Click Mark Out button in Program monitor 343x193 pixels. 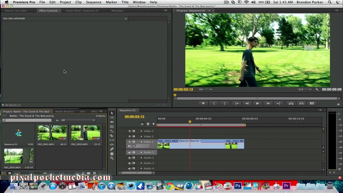225,103
